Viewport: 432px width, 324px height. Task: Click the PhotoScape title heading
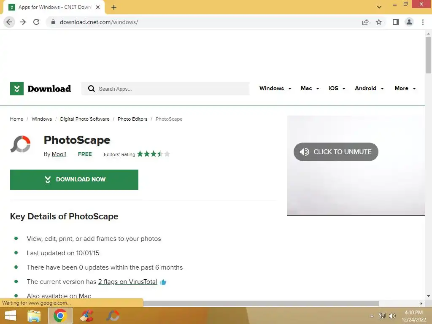(x=77, y=140)
